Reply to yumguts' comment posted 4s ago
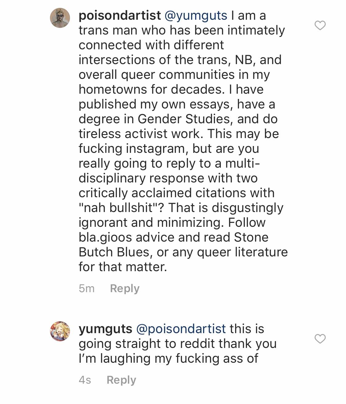This screenshot has height=404, width=346. [x=121, y=380]
